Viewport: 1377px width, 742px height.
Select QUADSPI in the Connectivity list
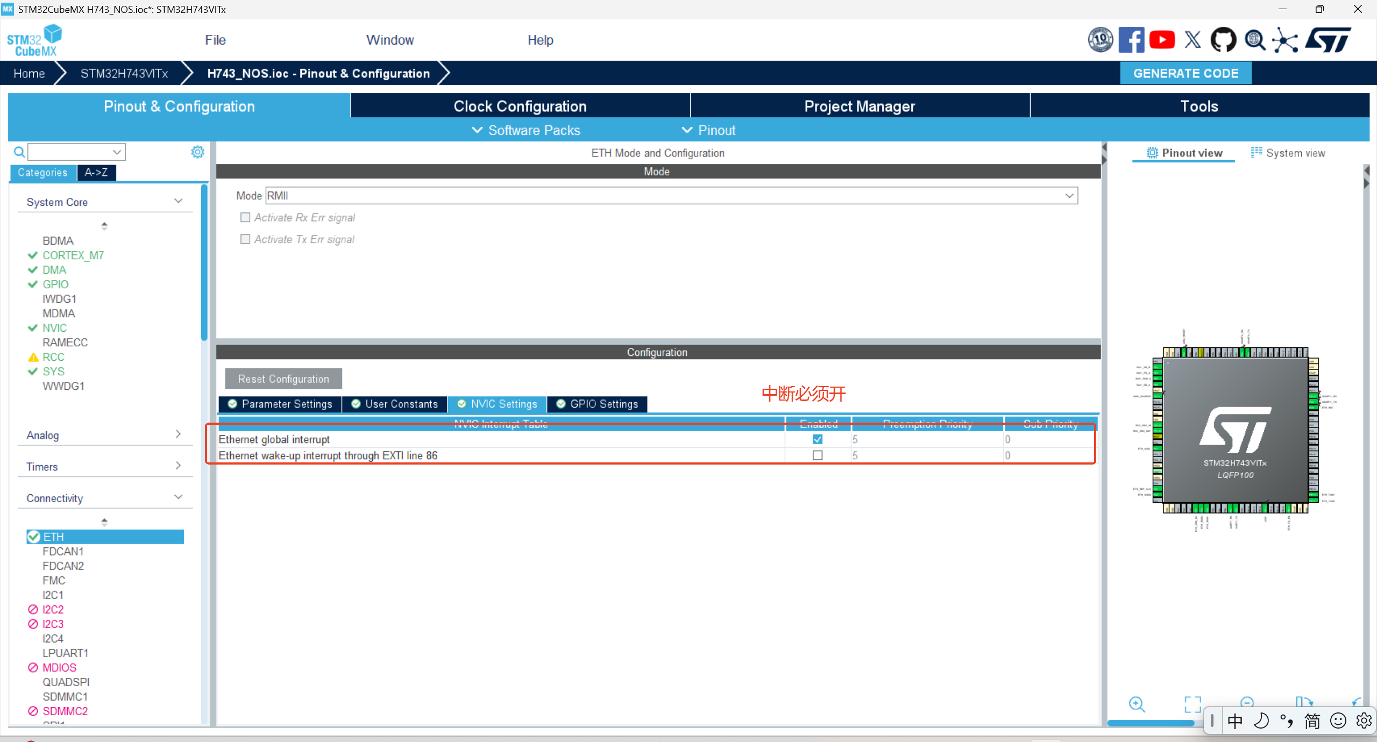point(66,682)
